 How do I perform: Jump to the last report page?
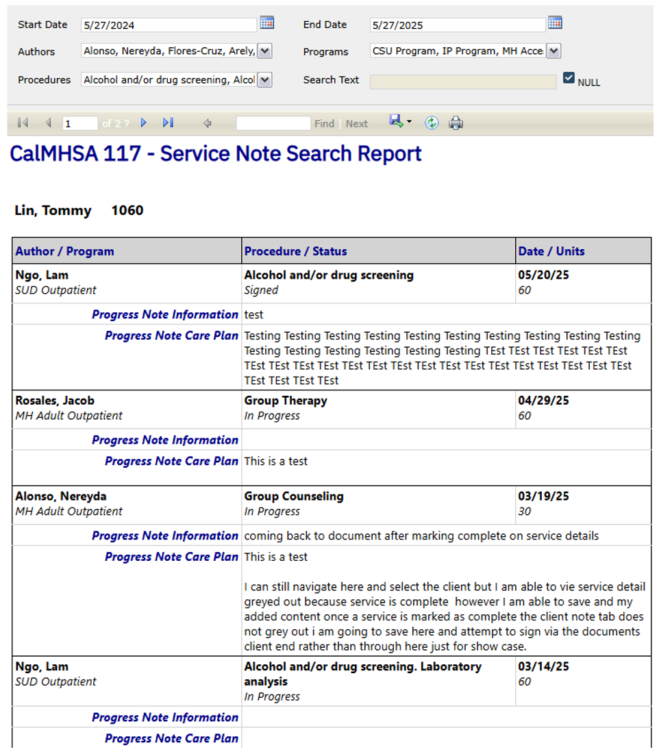pyautogui.click(x=168, y=123)
